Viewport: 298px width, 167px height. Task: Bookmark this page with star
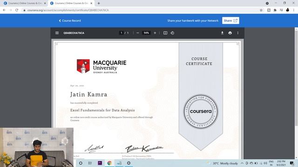click(x=261, y=10)
